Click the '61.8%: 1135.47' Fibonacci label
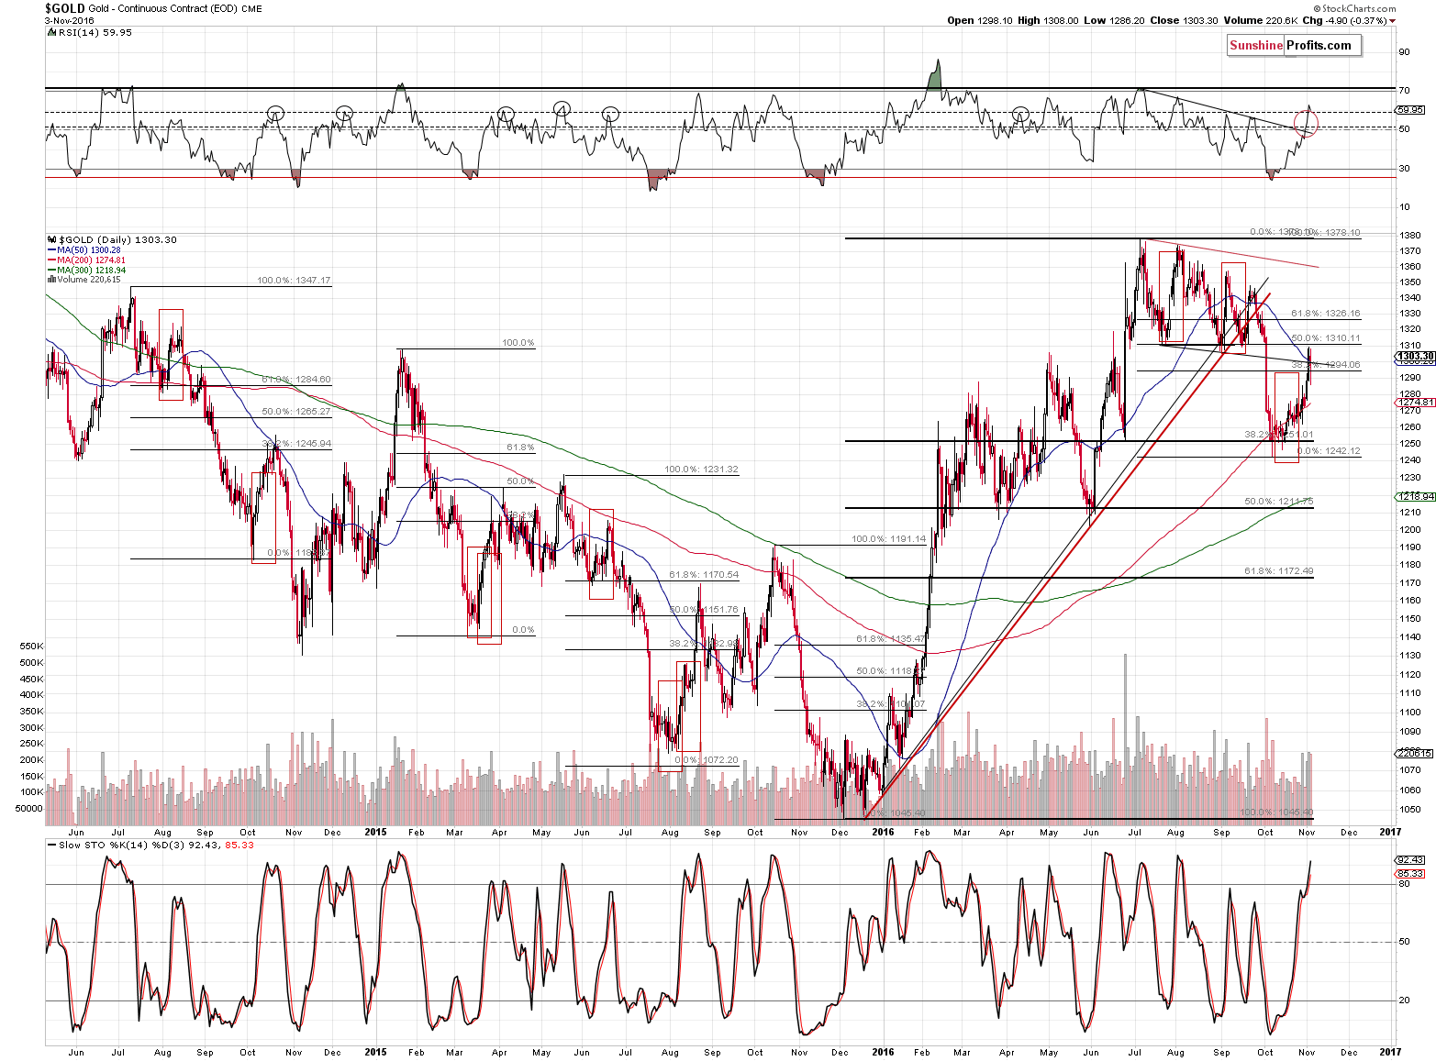Viewport: 1436px width, 1061px height. coord(891,639)
